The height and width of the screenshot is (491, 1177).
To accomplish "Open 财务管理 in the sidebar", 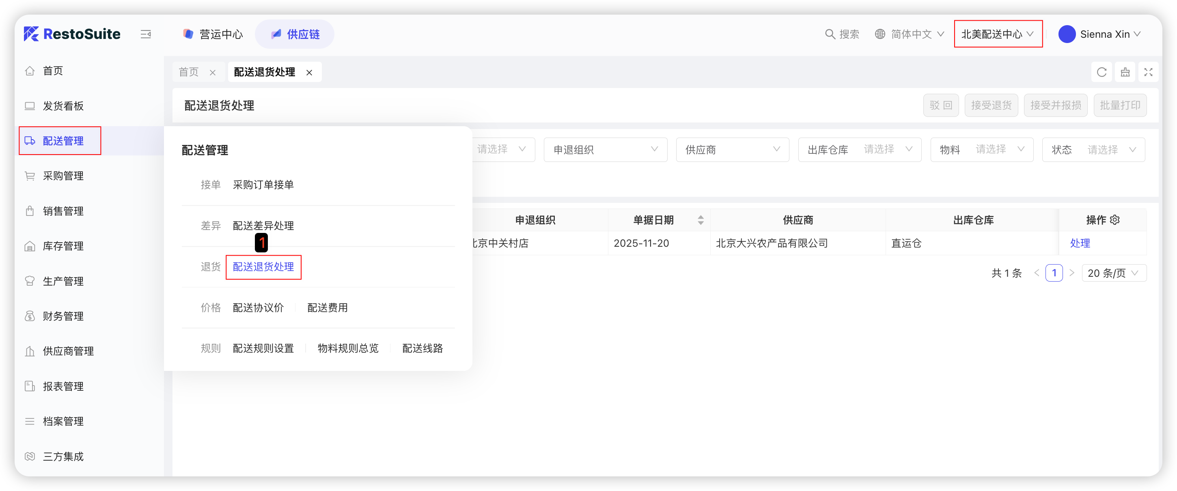I will pos(63,316).
